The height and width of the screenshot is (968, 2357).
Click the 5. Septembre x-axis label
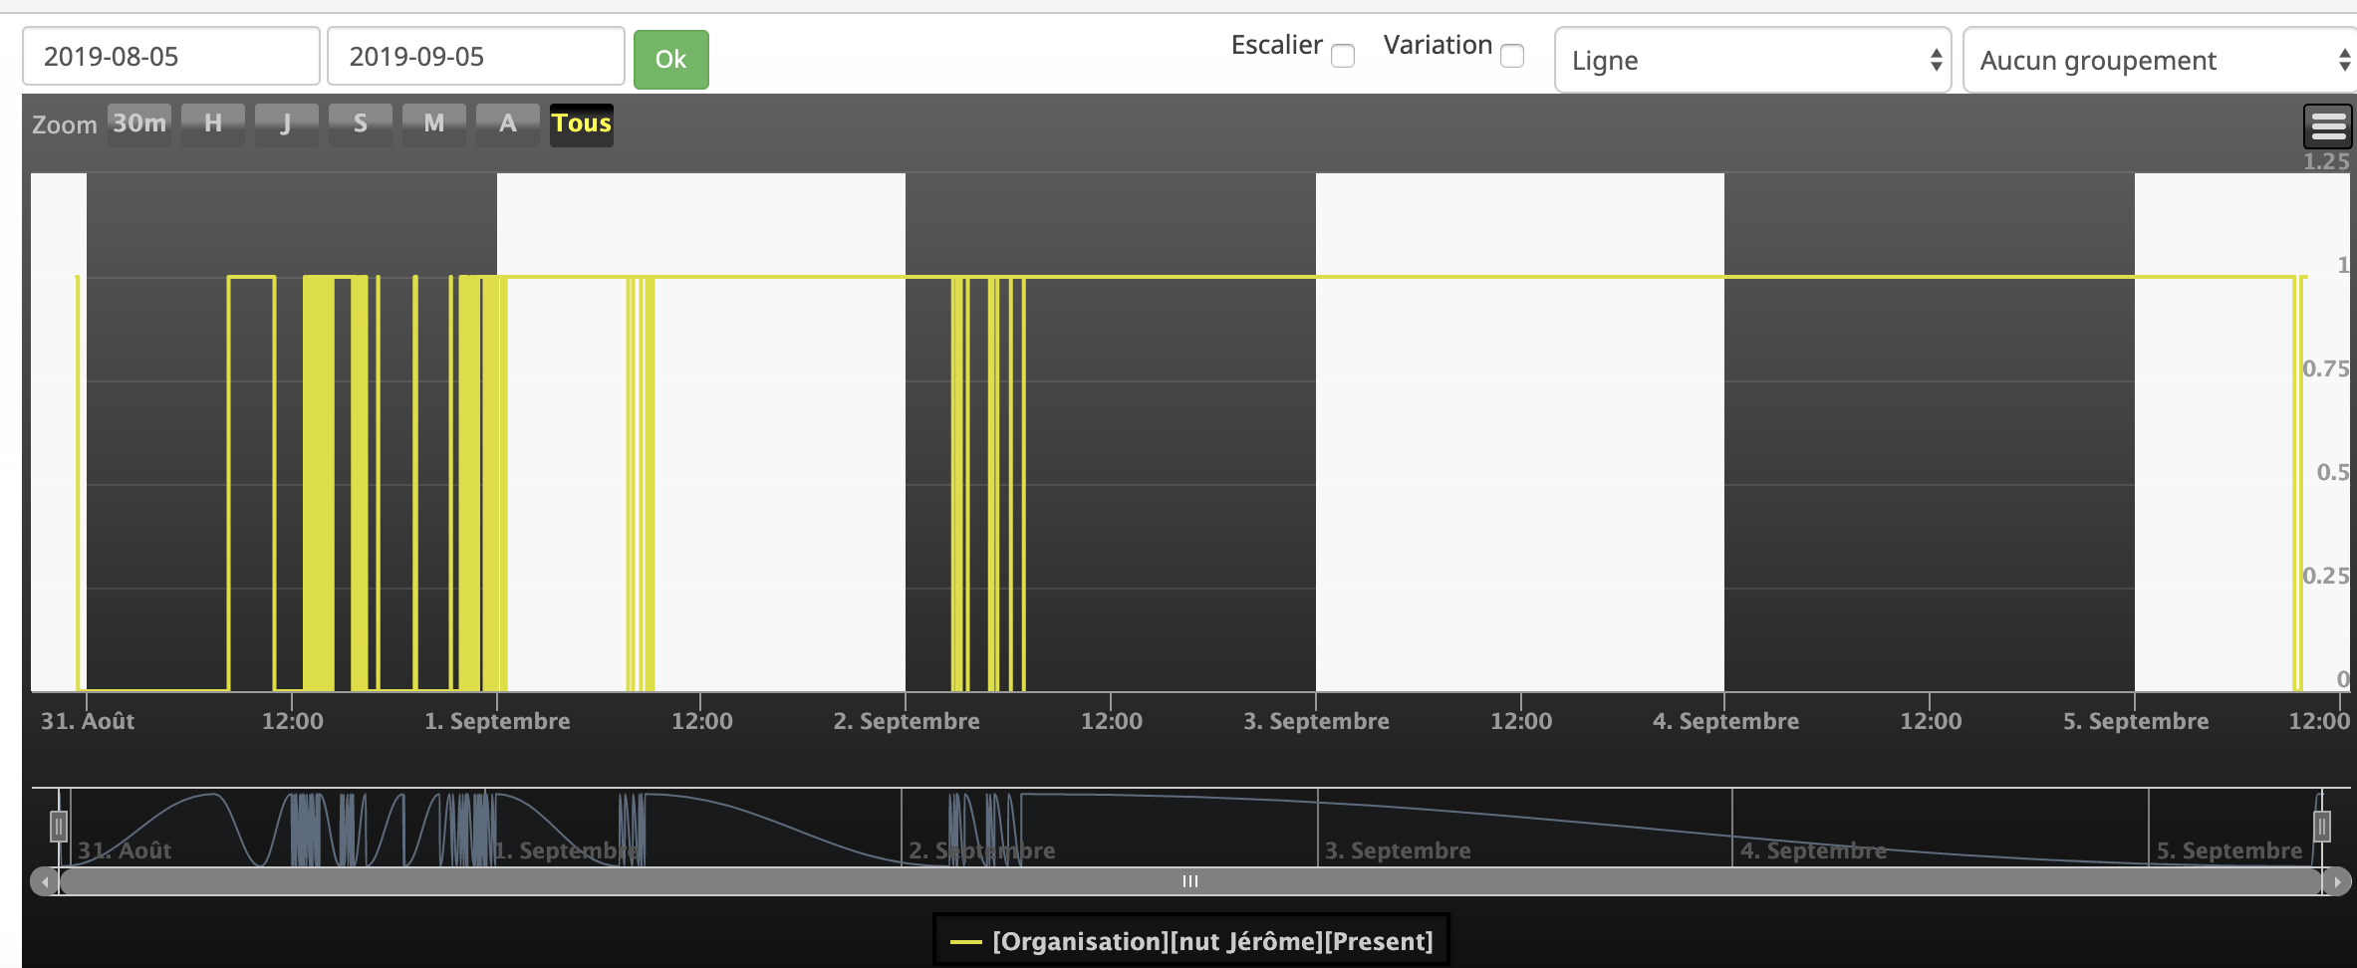(x=2136, y=721)
